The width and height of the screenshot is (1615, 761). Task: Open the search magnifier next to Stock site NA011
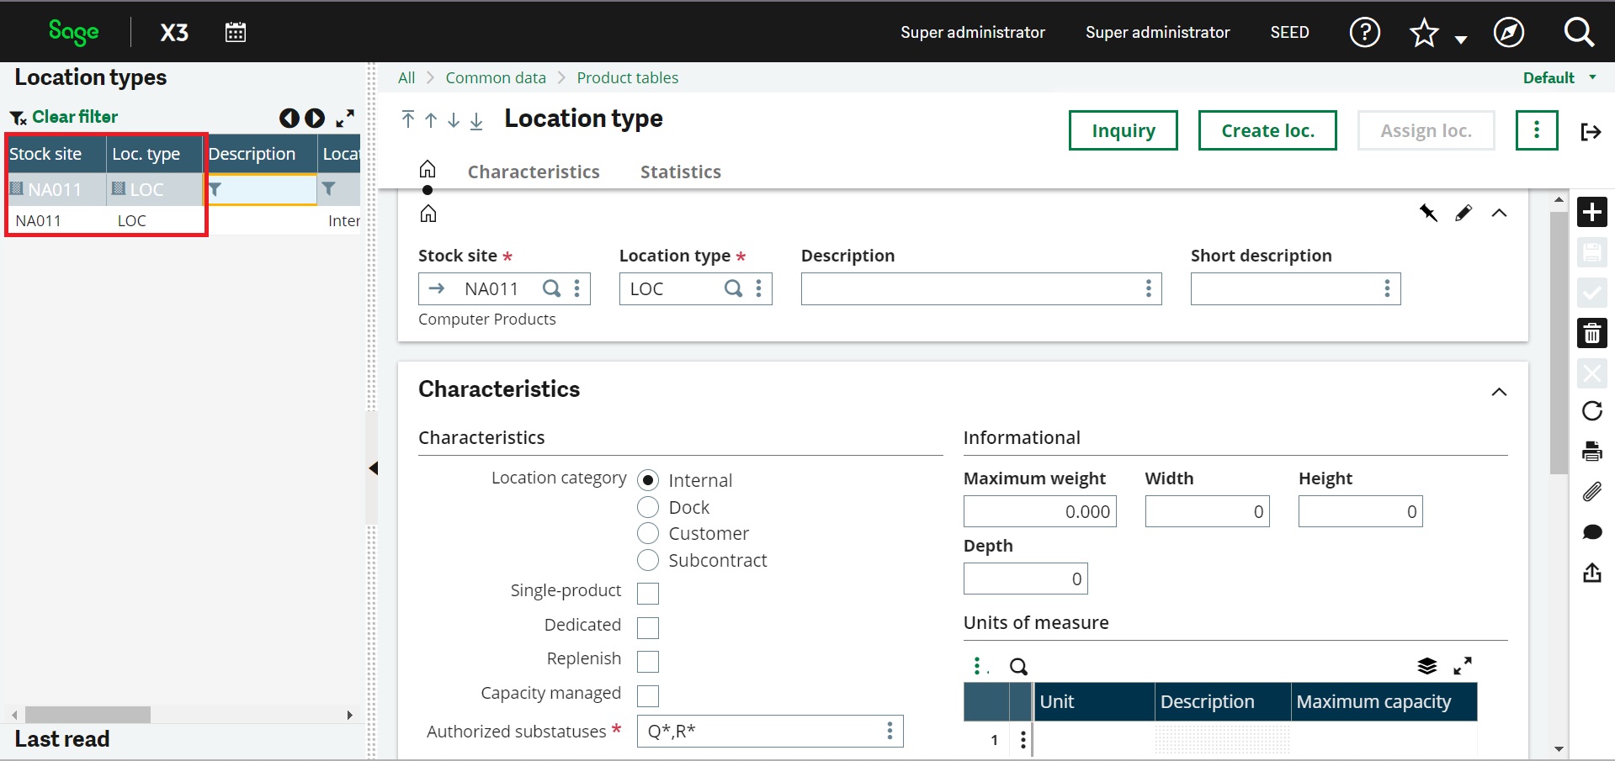coord(553,288)
